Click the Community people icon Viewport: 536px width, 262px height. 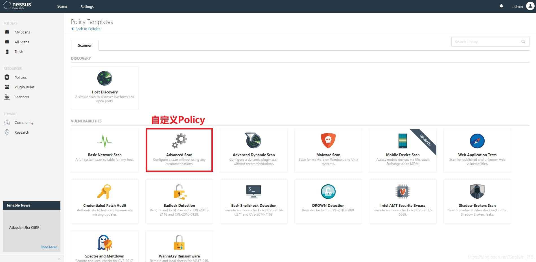[x=7, y=123]
